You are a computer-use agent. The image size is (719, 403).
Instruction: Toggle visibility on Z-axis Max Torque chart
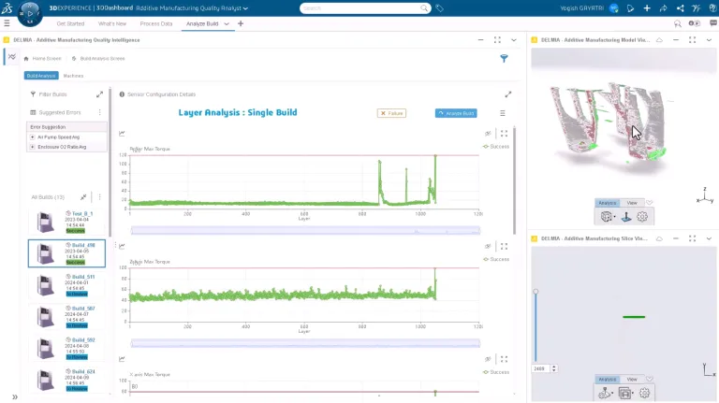488,246
